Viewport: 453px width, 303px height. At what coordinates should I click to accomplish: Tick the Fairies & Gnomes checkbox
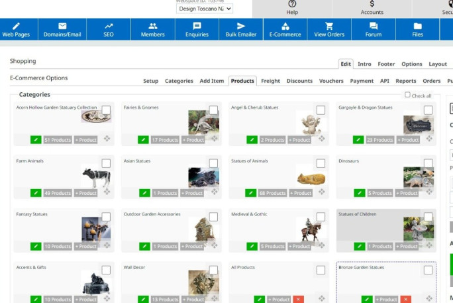[213, 110]
